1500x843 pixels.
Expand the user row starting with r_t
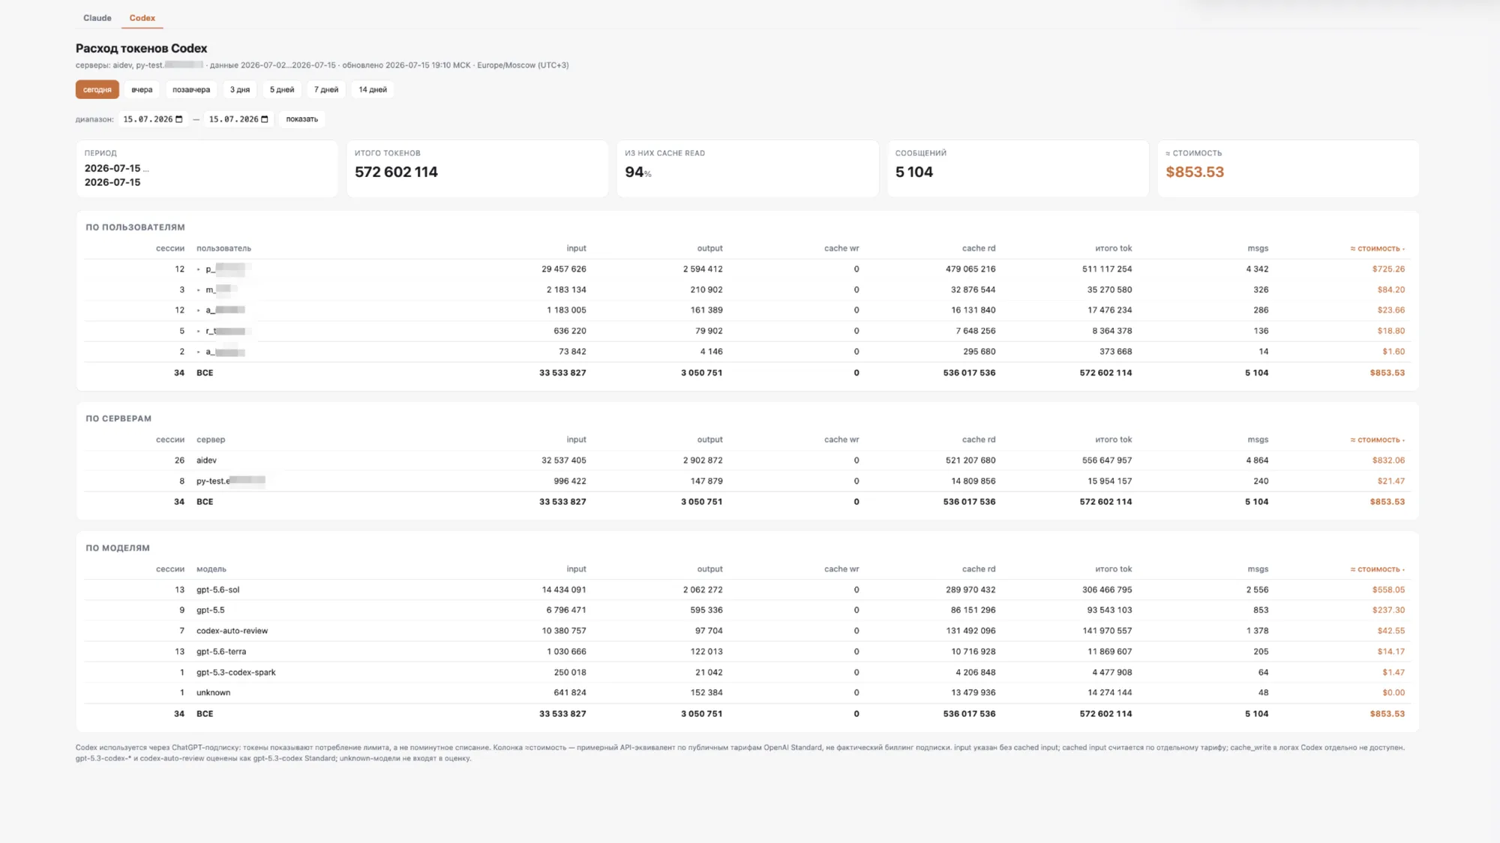199,331
